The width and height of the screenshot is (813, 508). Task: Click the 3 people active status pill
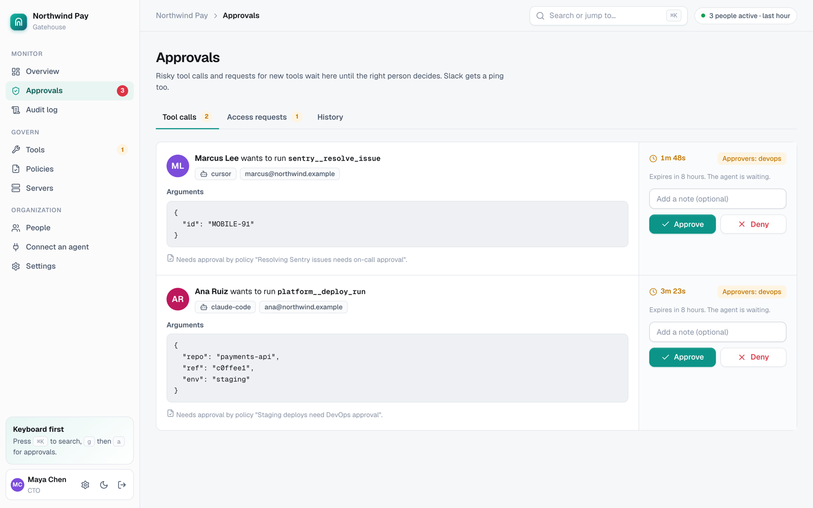point(745,16)
